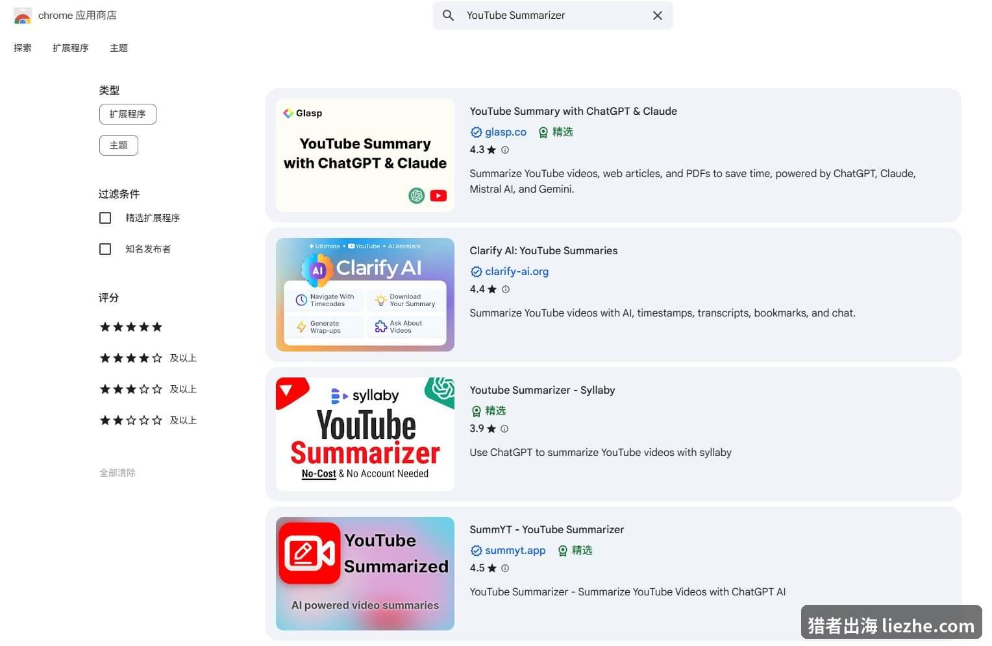Click the star icon beside the 4.5 rating
This screenshot has width=992, height=646.
click(x=491, y=568)
